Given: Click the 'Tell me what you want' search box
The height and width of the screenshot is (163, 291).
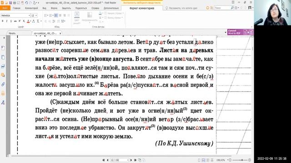Looking at the screenshot, I should pyautogui.click(x=183, y=8).
